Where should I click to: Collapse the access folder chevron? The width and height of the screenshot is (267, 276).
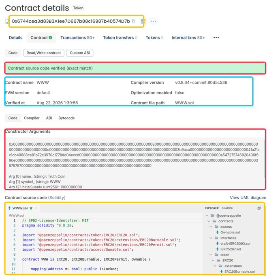(211, 227)
